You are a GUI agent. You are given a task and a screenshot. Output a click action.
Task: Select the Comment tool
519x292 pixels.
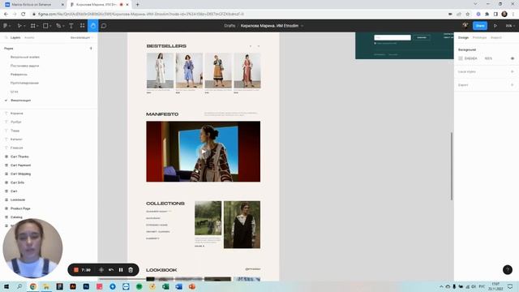(104, 25)
